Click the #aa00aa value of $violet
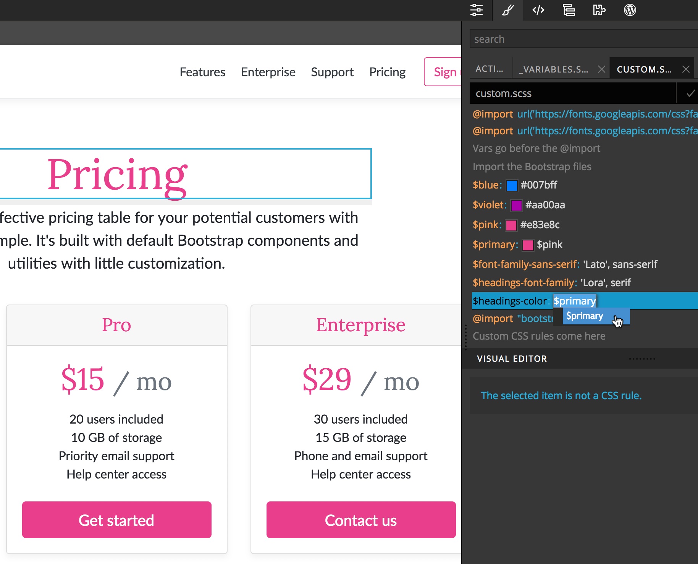The image size is (698, 564). click(545, 205)
